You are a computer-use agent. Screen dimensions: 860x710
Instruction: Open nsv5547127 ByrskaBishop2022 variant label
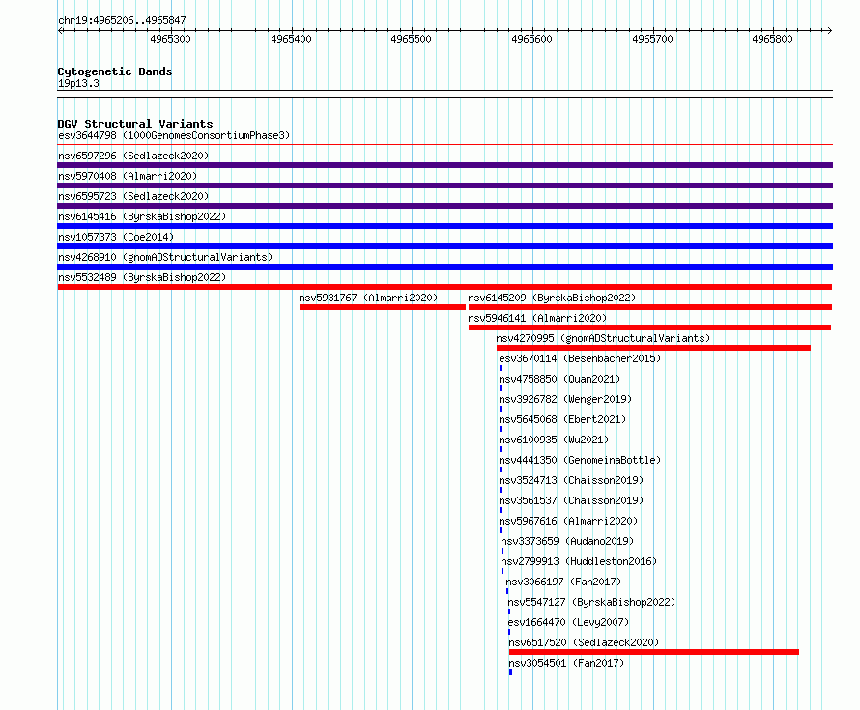tap(591, 602)
